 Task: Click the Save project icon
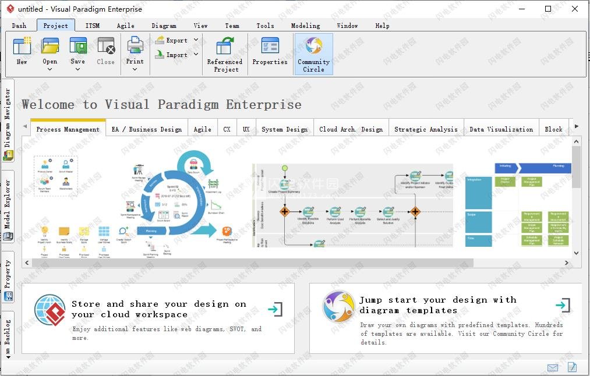coord(78,45)
